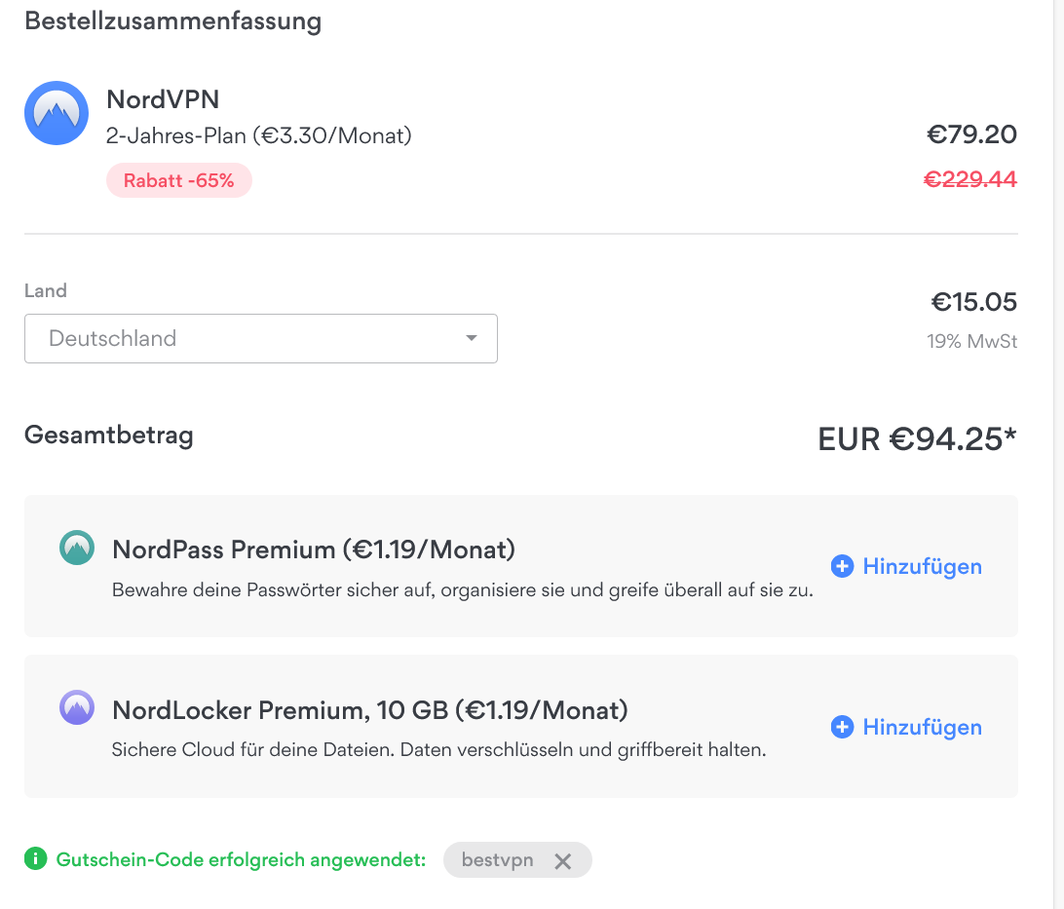Image resolution: width=1064 pixels, height=909 pixels.
Task: Open the Land dropdown arrow
Action: pyautogui.click(x=471, y=338)
